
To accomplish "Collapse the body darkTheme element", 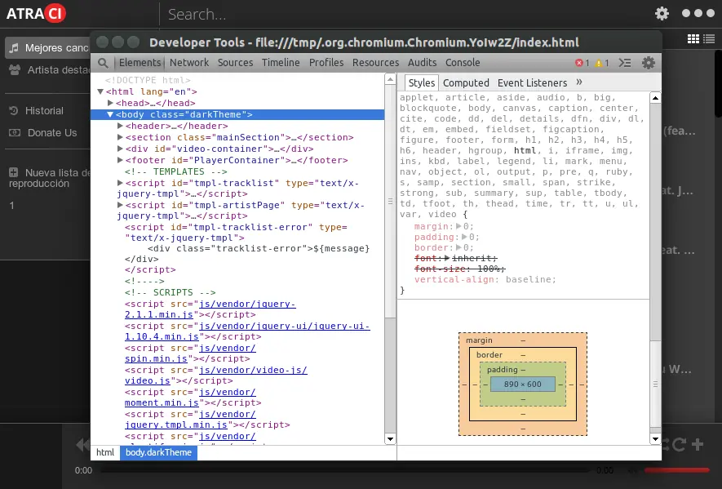I will point(110,114).
